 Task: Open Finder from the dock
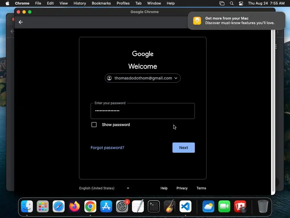click(27, 206)
